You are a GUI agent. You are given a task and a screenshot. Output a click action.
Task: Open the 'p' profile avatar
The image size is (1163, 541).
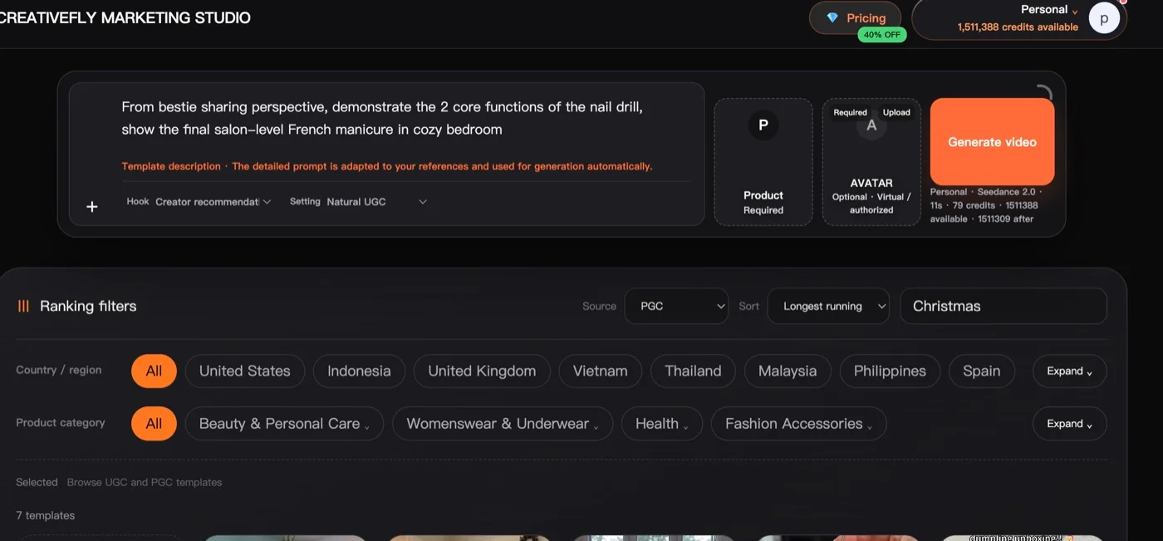[1104, 17]
